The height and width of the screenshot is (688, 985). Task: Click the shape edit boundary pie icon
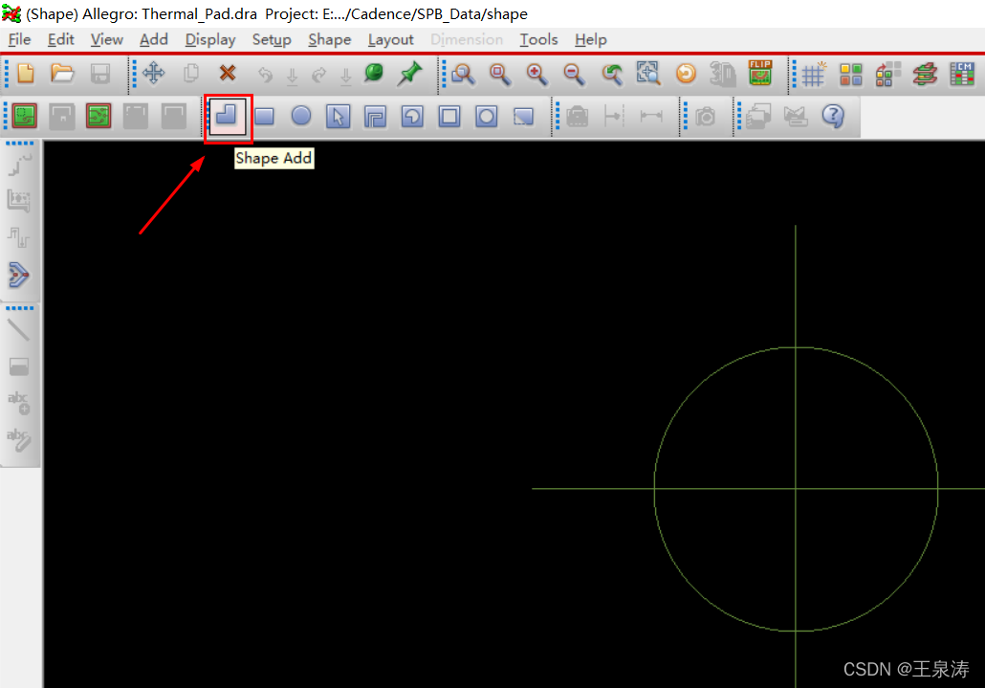click(x=412, y=116)
